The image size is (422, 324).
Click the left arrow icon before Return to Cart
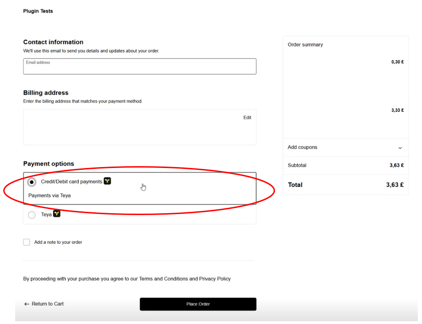(27, 304)
